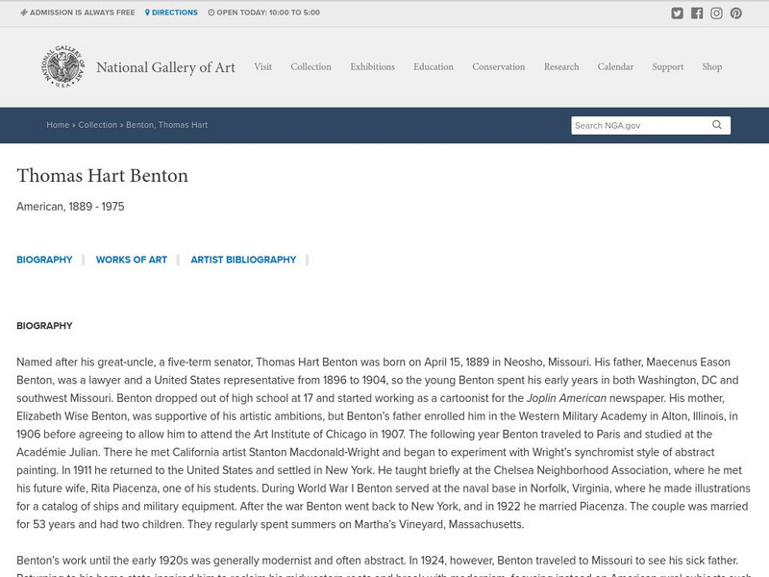This screenshot has width=769, height=577.
Task: Click the bold BIOGRAPHY section heading
Action: tap(44, 326)
